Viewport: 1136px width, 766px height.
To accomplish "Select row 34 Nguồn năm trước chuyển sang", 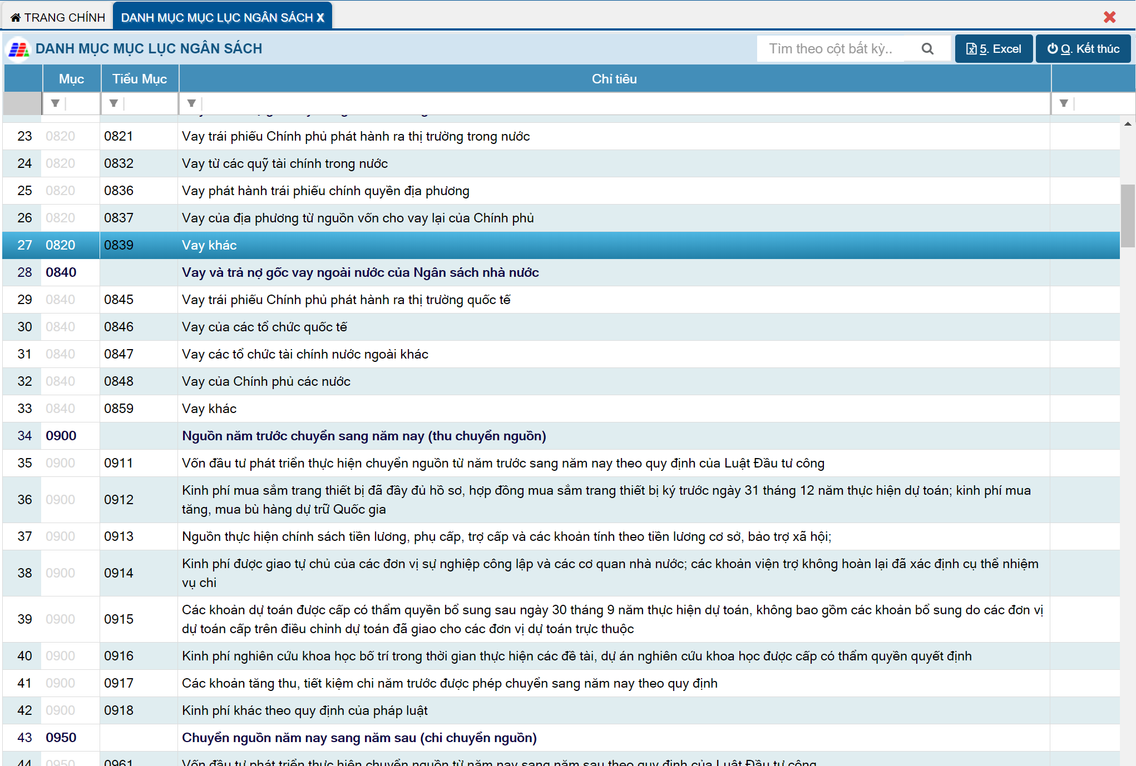I will pos(364,436).
